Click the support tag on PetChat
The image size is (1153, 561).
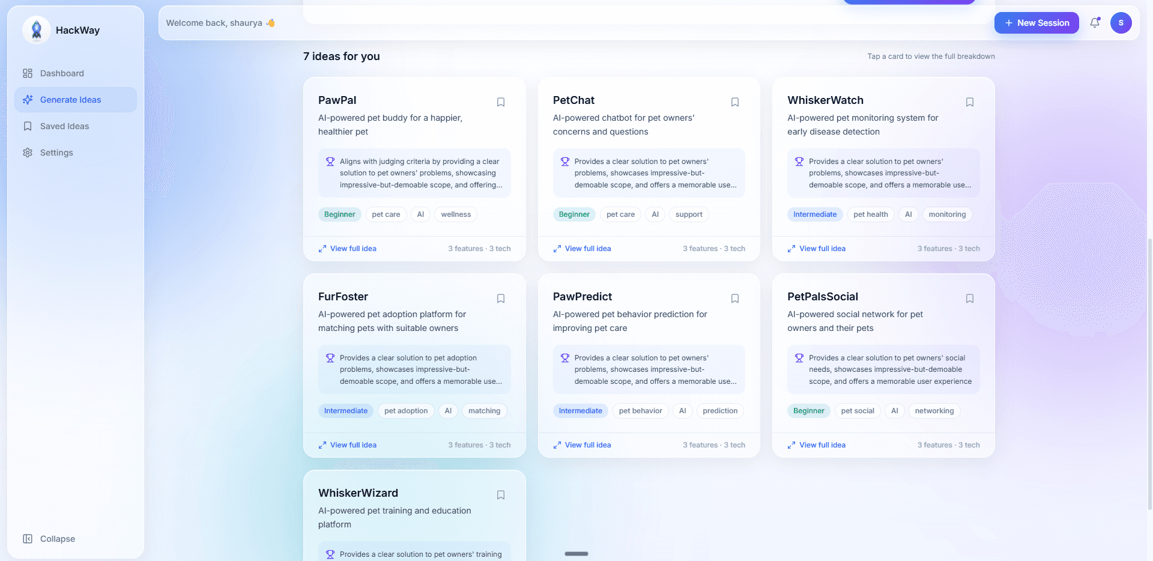pyautogui.click(x=689, y=214)
